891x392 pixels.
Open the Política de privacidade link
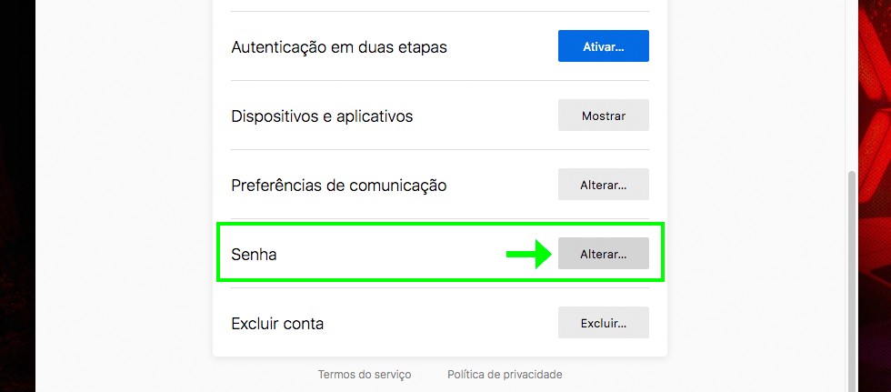click(505, 374)
